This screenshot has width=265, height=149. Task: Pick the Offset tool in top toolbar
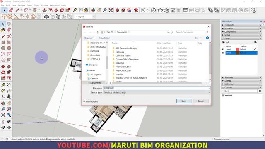(51, 10)
